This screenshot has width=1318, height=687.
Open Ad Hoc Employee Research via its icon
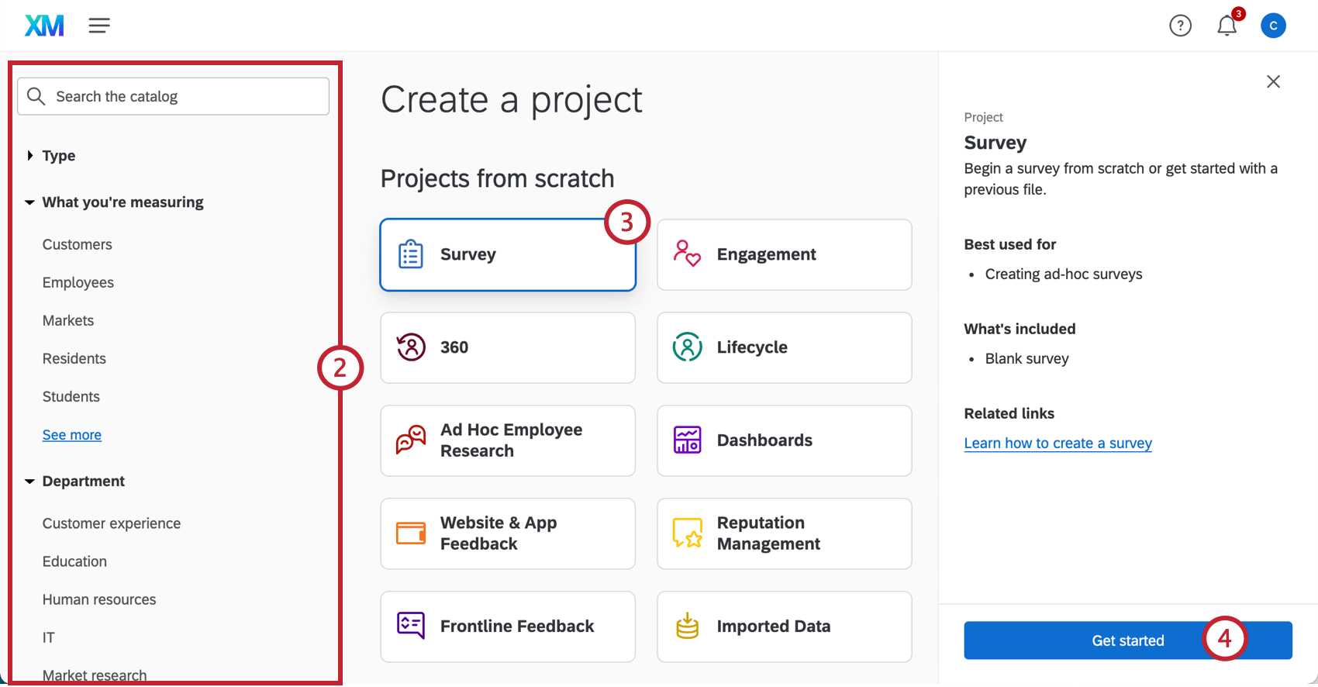pyautogui.click(x=410, y=440)
